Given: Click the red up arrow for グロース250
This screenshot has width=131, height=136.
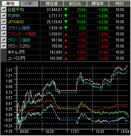Looking at the screenshot, I should pyautogui.click(x=66, y=46).
